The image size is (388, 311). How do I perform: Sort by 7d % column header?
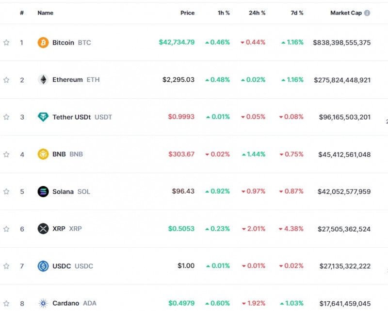point(297,13)
